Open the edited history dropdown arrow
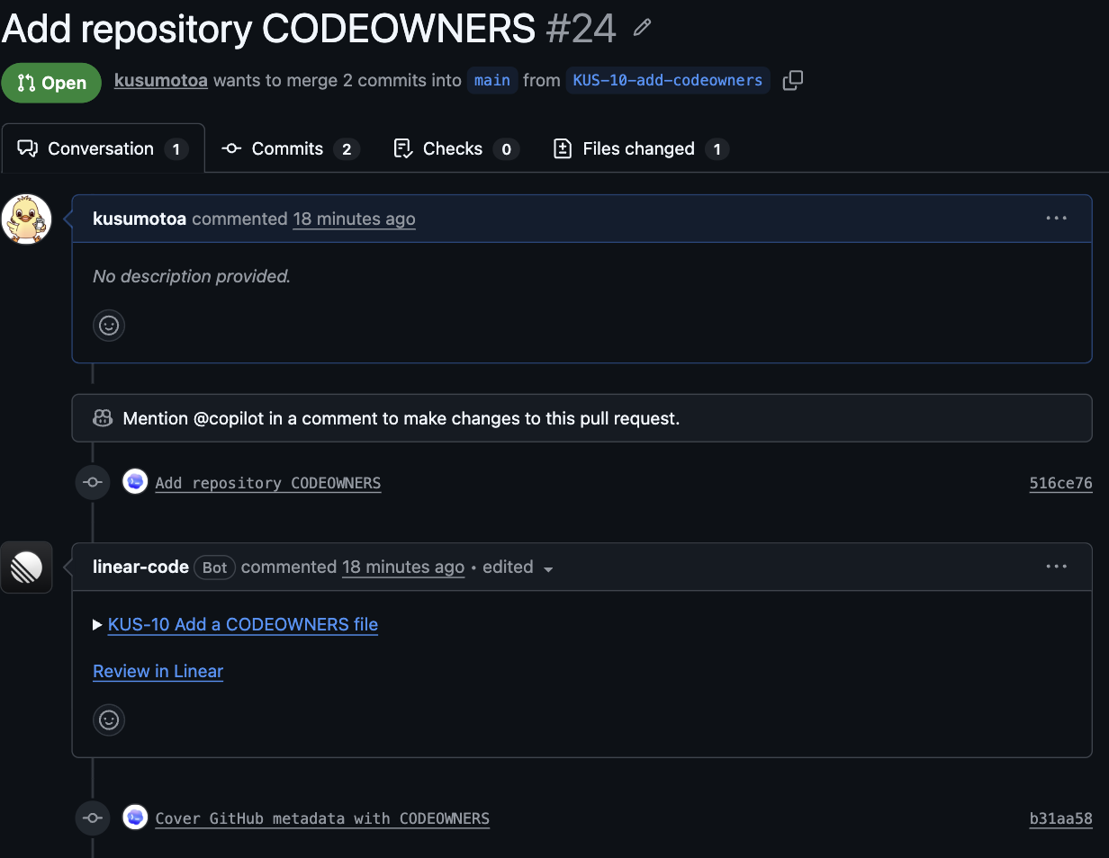Viewport: 1109px width, 858px height. [548, 568]
